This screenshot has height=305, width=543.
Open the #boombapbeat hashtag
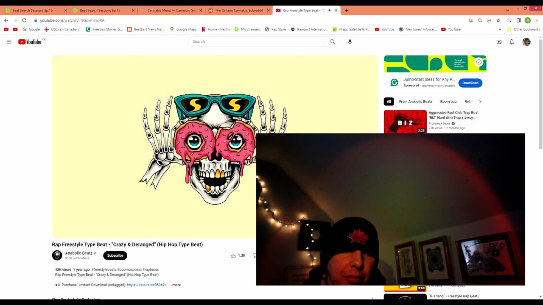[x=129, y=269]
